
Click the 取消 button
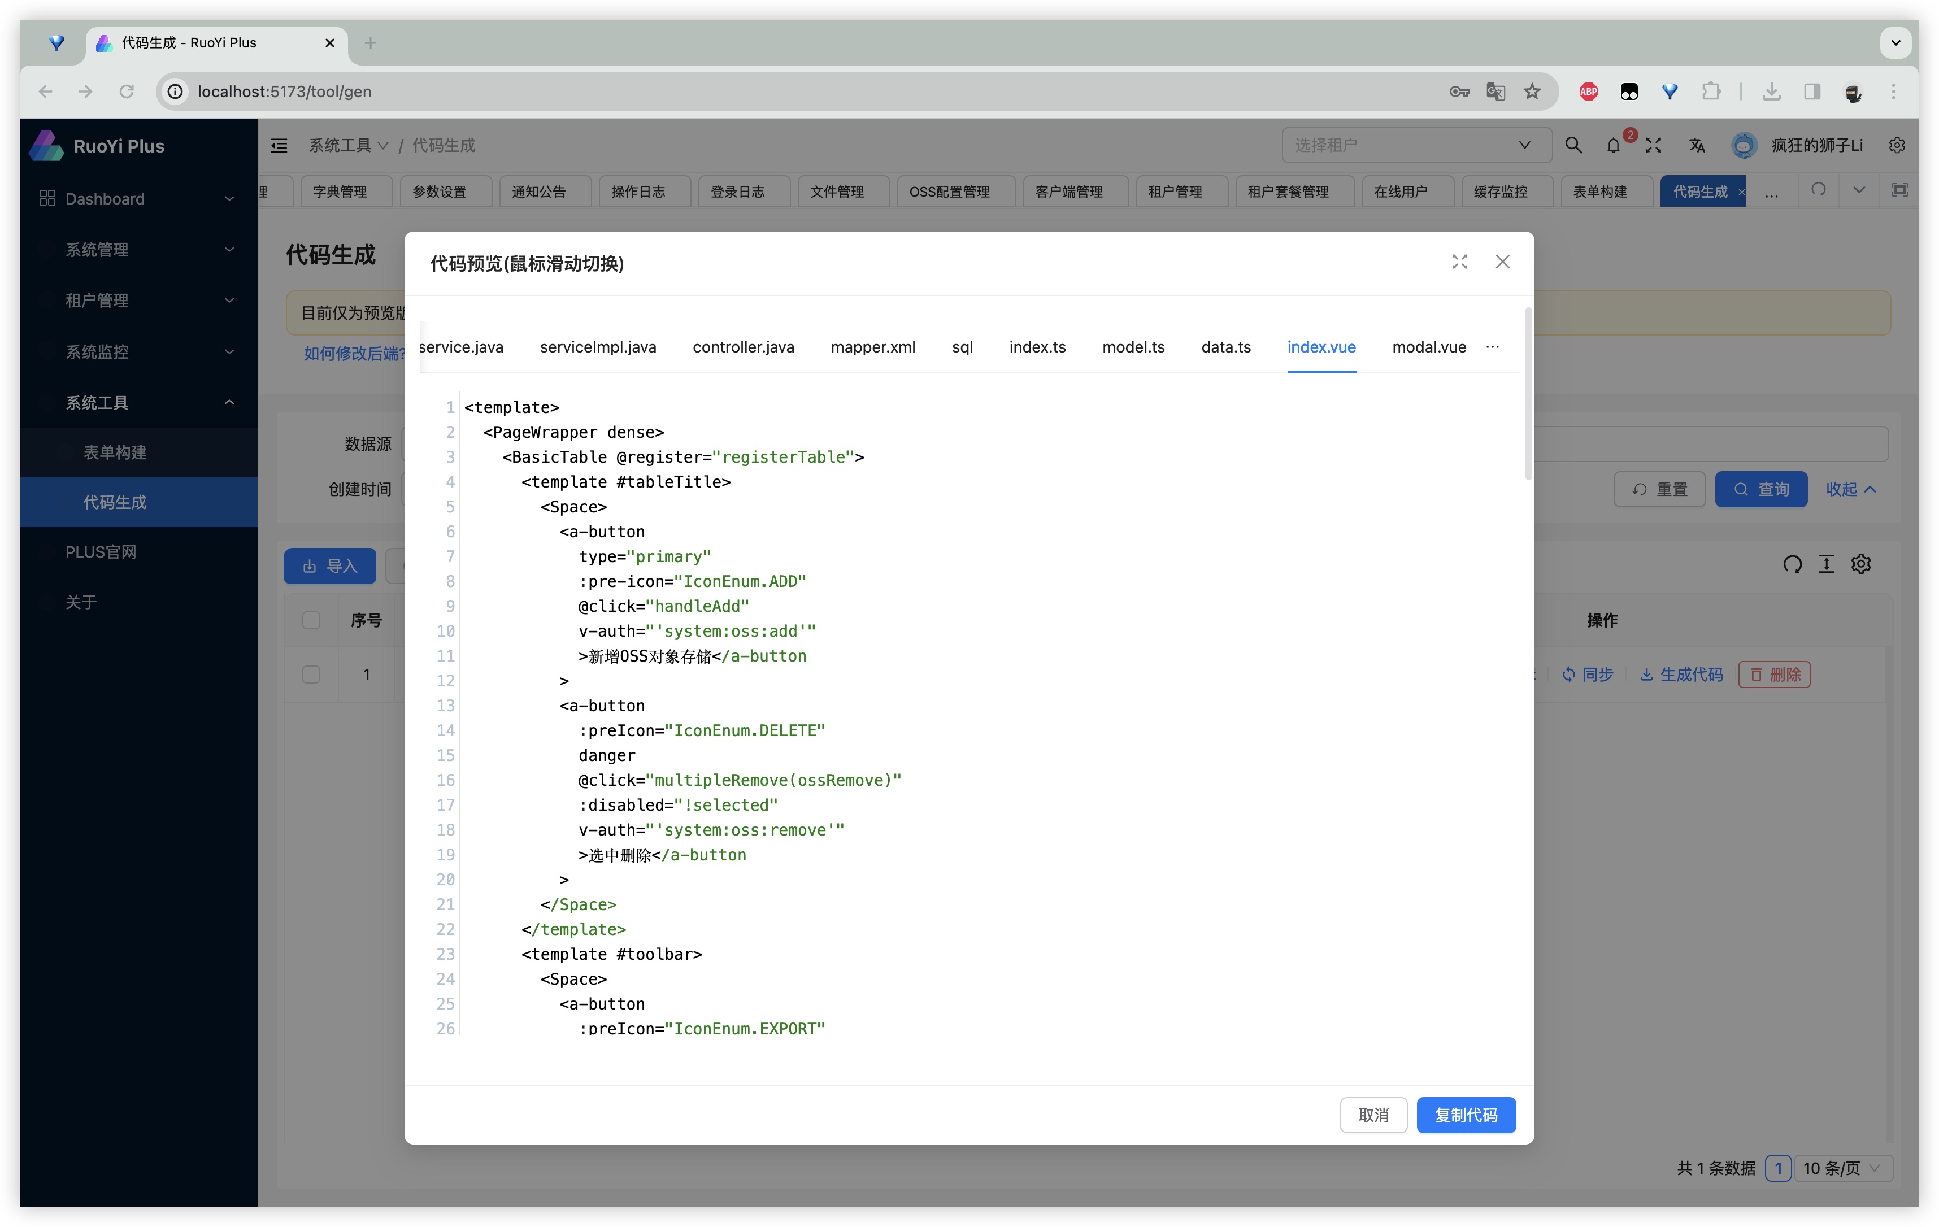pyautogui.click(x=1373, y=1115)
